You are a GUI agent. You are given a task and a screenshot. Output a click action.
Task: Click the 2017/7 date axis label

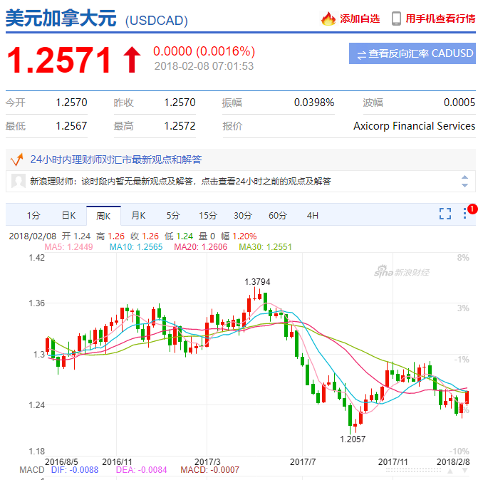(303, 461)
